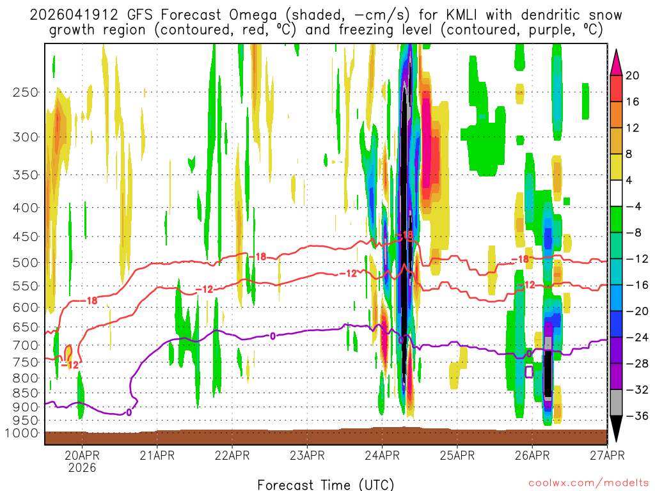This screenshot has width=655, height=491.
Task: Click the purple 0 freezing label near 23APR
Action: [x=272, y=336]
